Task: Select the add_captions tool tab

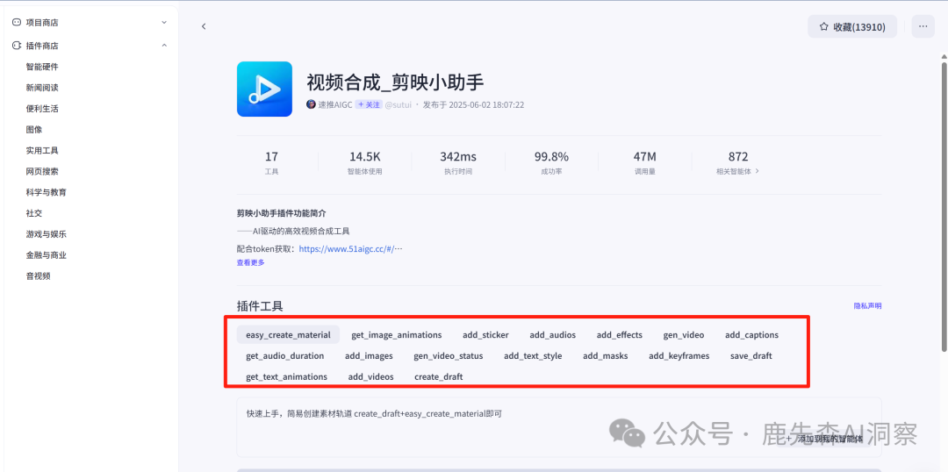Action: [x=752, y=335]
